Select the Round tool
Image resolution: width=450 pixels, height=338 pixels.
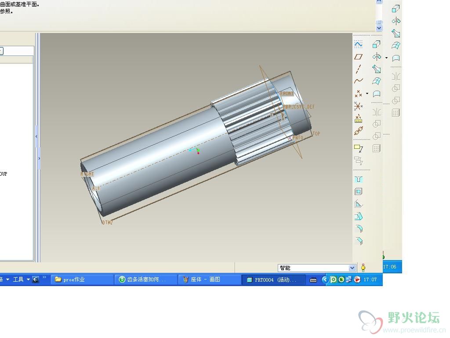pyautogui.click(x=359, y=228)
